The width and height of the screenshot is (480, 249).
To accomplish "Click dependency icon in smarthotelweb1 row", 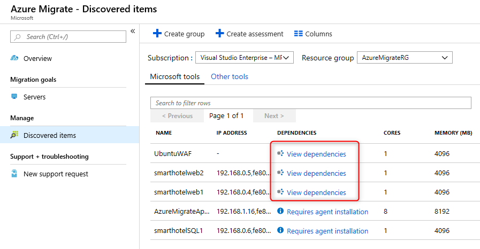I will click(x=280, y=192).
